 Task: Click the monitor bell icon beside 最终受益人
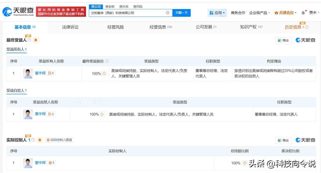[x=36, y=40]
